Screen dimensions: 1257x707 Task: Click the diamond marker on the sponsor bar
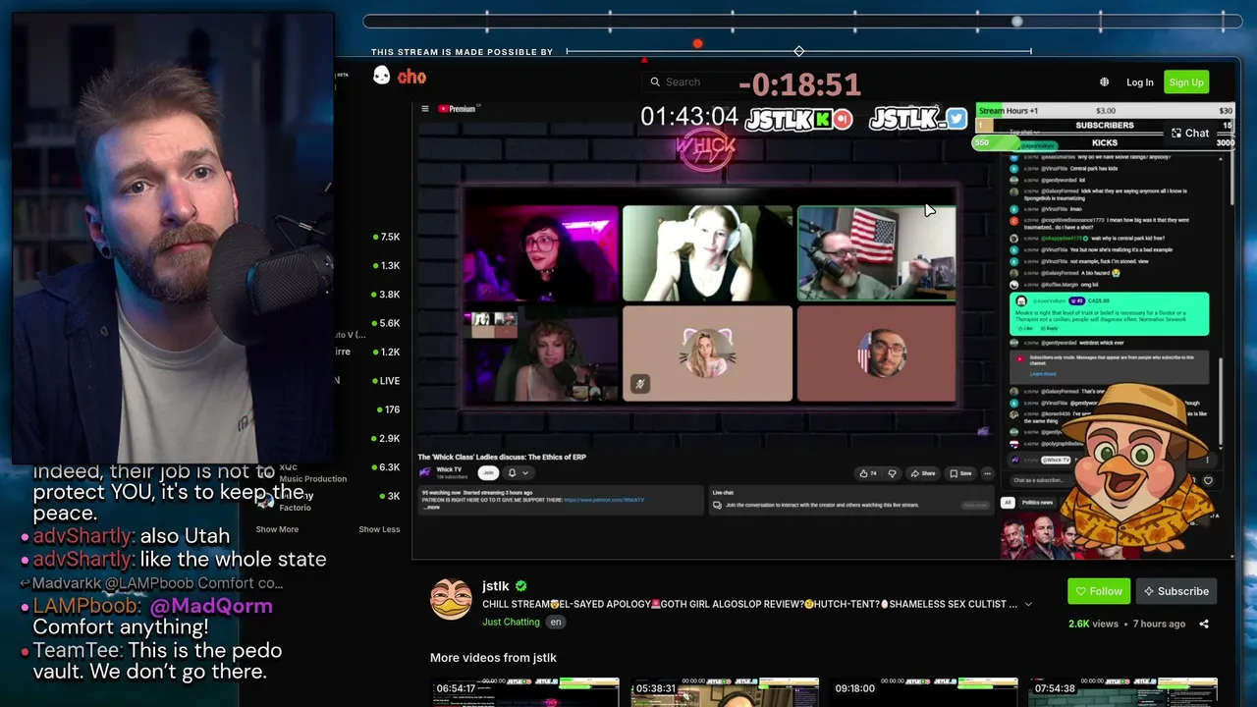tap(799, 51)
